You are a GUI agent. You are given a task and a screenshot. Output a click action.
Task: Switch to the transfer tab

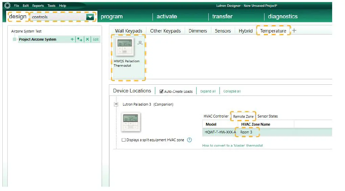222,17
